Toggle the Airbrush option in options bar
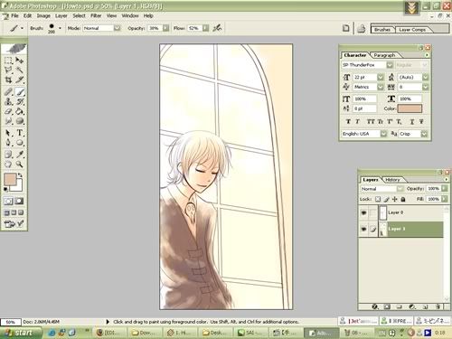The image size is (452, 339). click(x=217, y=28)
